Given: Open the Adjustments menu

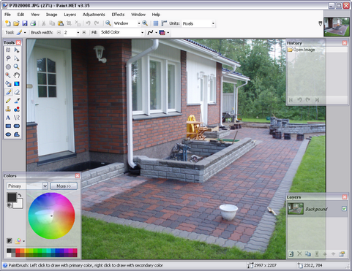Looking at the screenshot, I should (94, 15).
